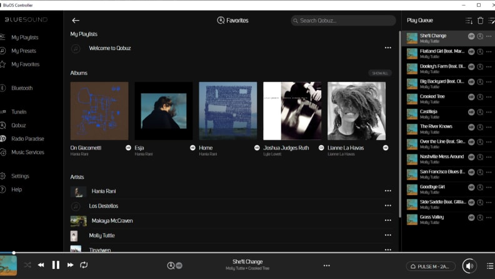495x279 pixels.
Task: Click the Qobuz search field
Action: click(x=343, y=21)
